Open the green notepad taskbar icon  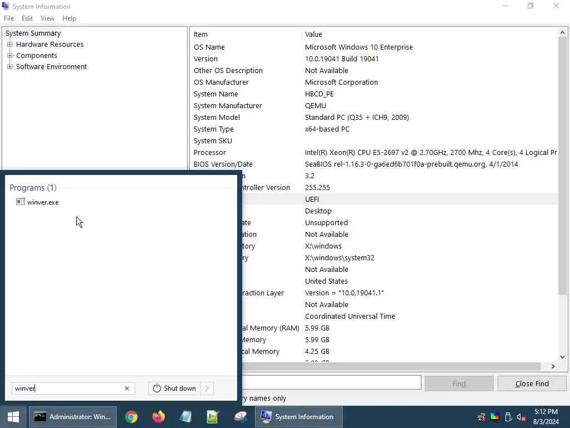213,417
